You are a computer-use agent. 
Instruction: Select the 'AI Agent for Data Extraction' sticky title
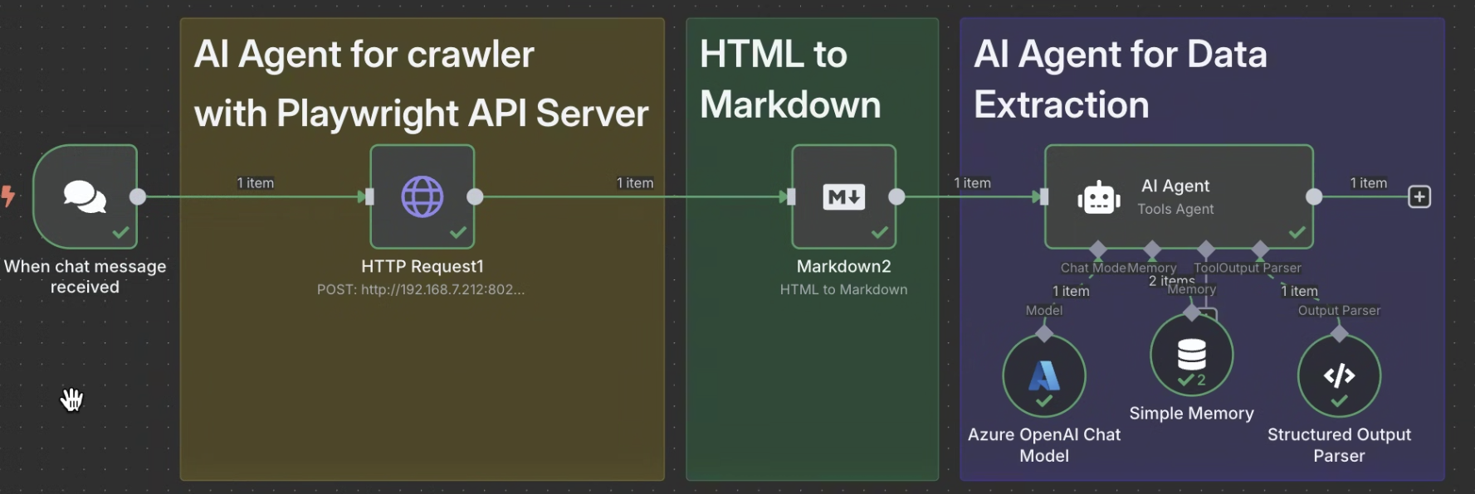pos(1121,80)
